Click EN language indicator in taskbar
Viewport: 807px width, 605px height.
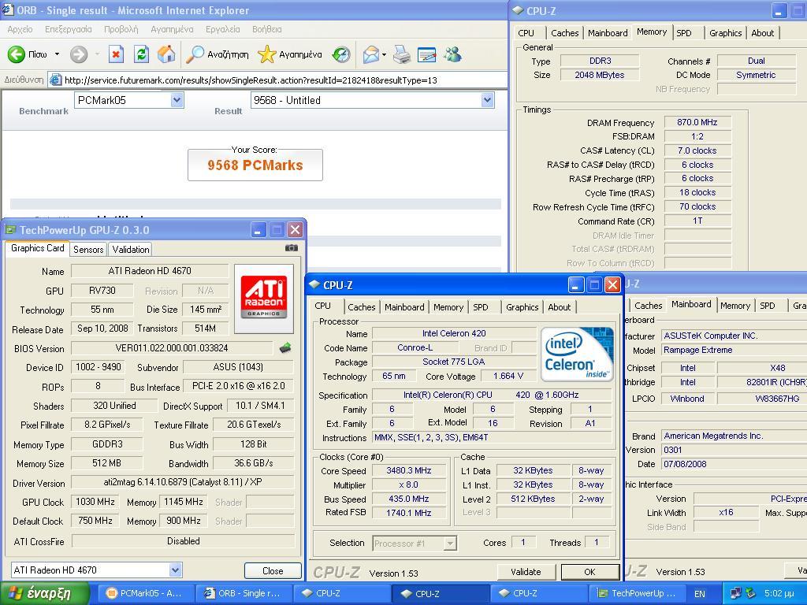pyautogui.click(x=700, y=594)
